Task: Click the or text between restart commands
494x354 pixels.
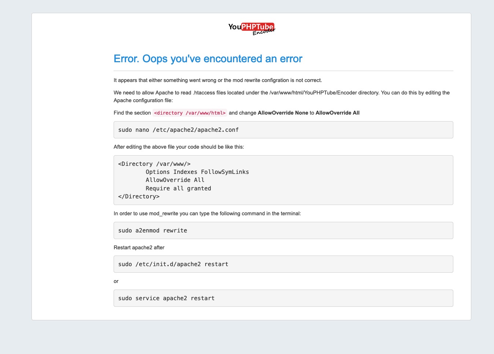Action: [x=116, y=281]
